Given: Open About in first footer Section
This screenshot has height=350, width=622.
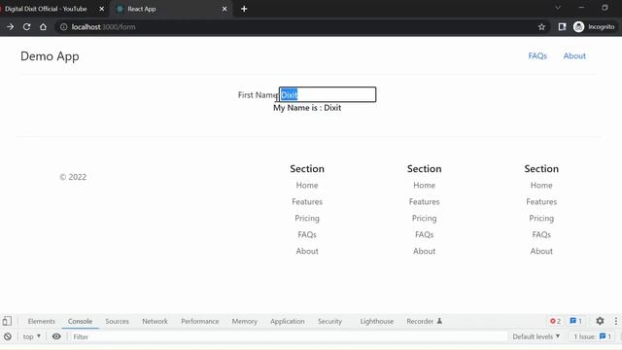Looking at the screenshot, I should [307, 251].
